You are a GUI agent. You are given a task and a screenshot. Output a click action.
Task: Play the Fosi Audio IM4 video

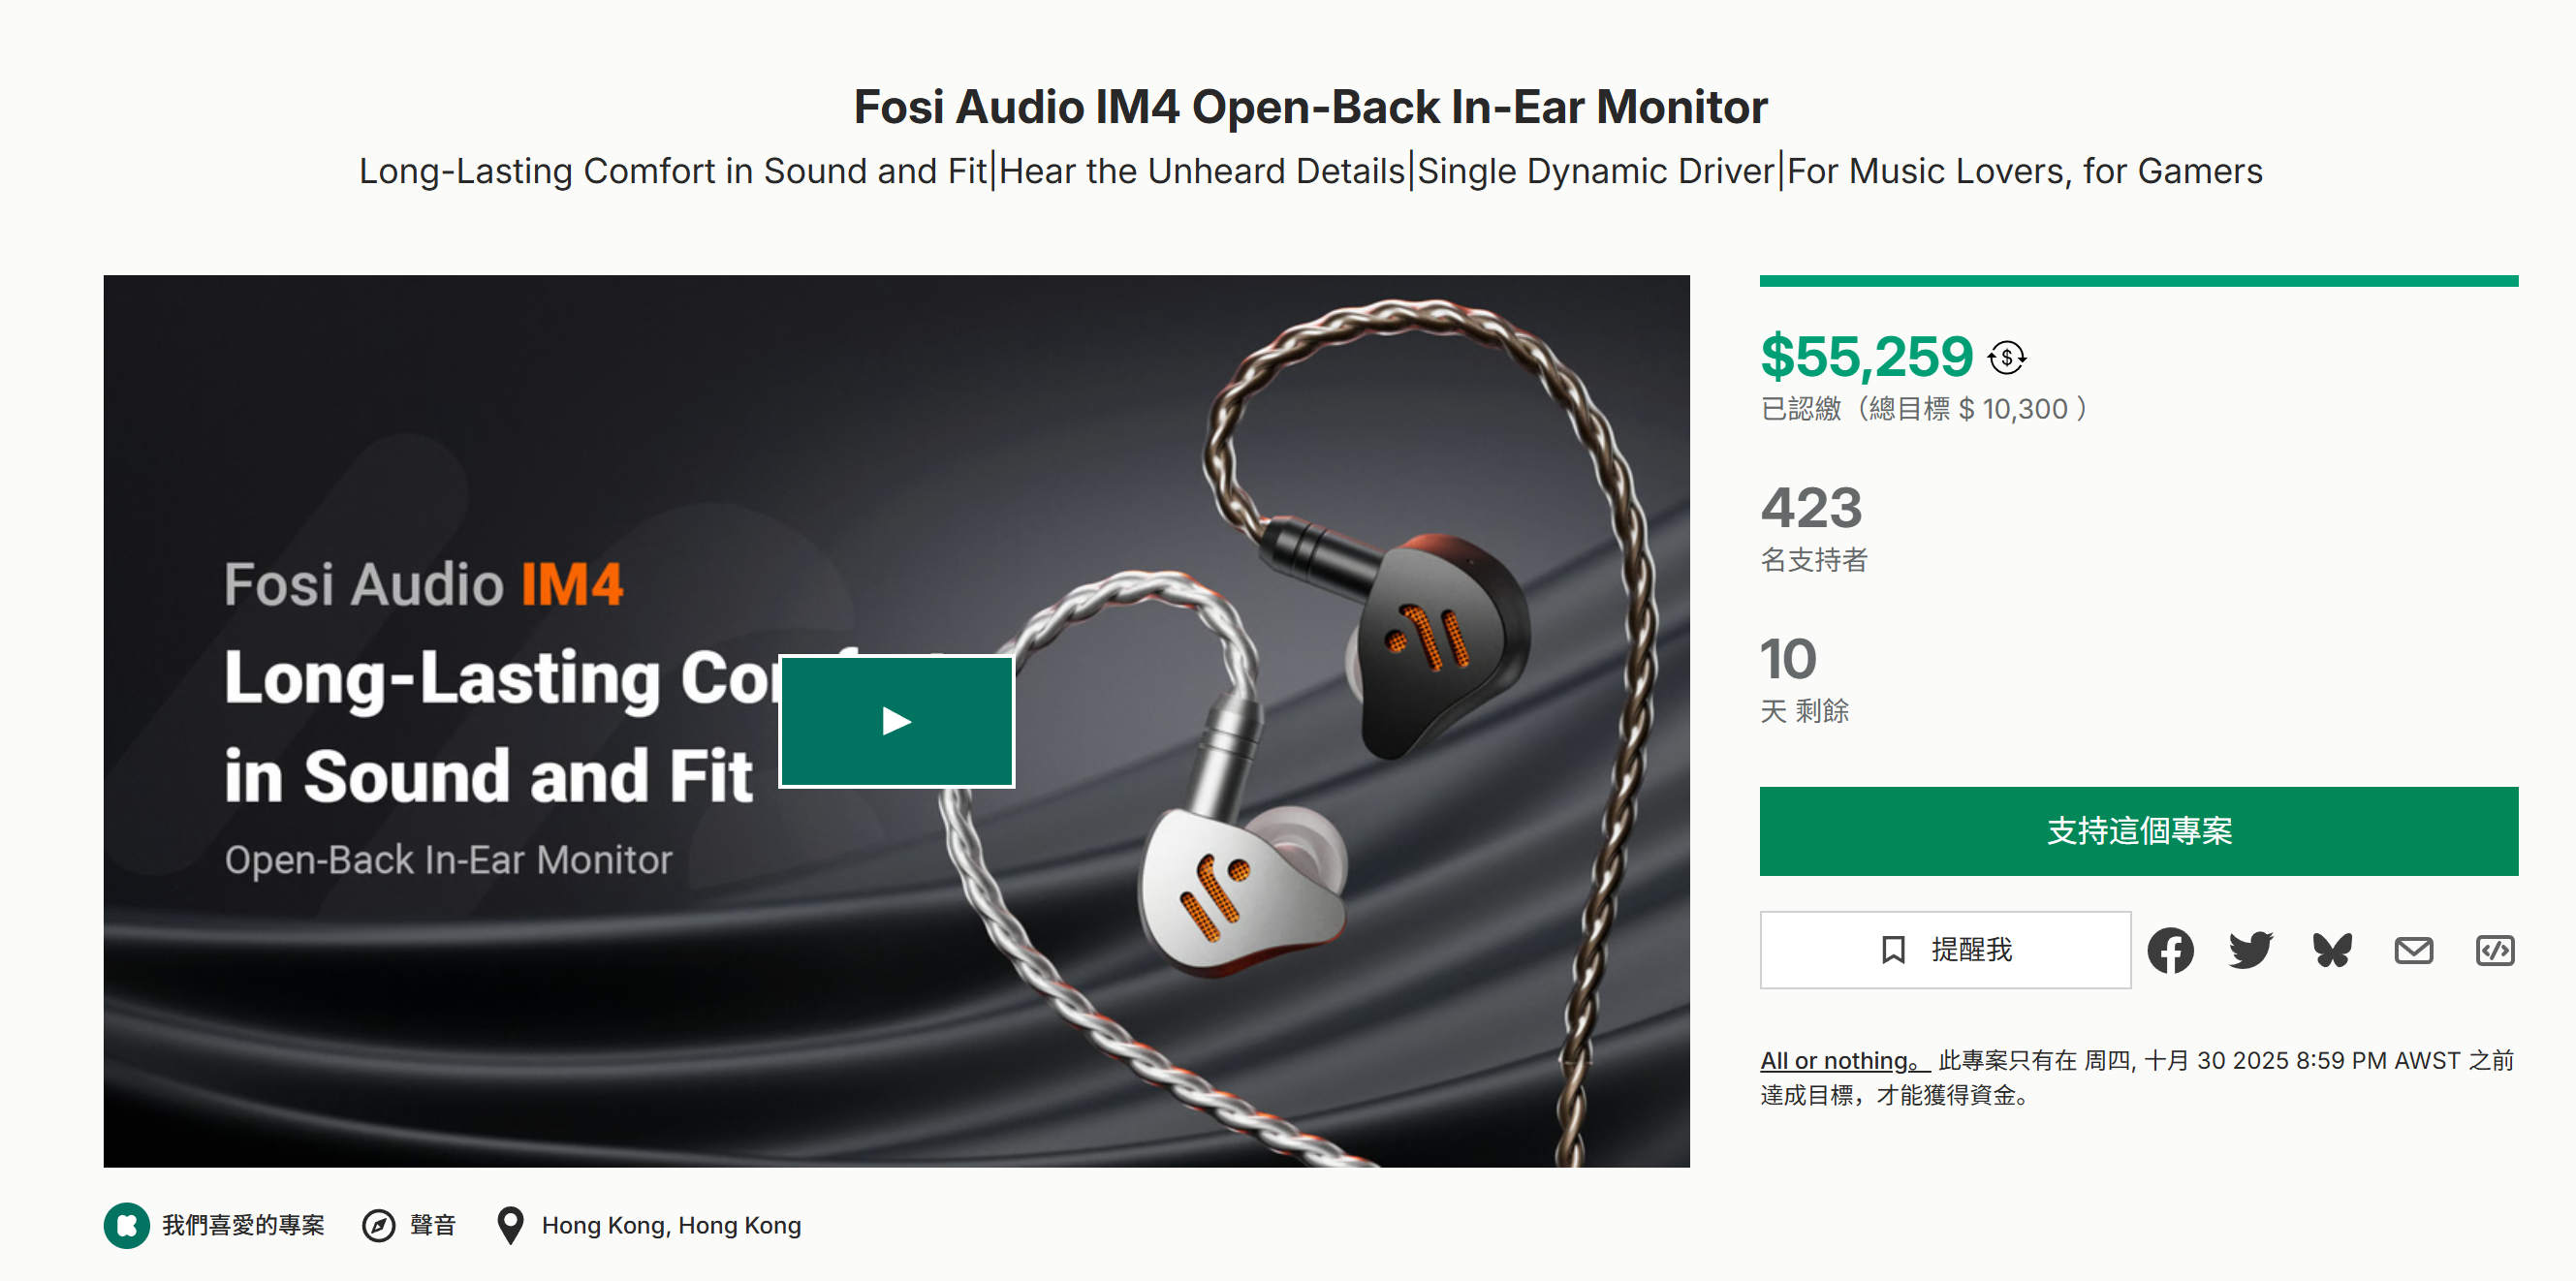point(896,721)
